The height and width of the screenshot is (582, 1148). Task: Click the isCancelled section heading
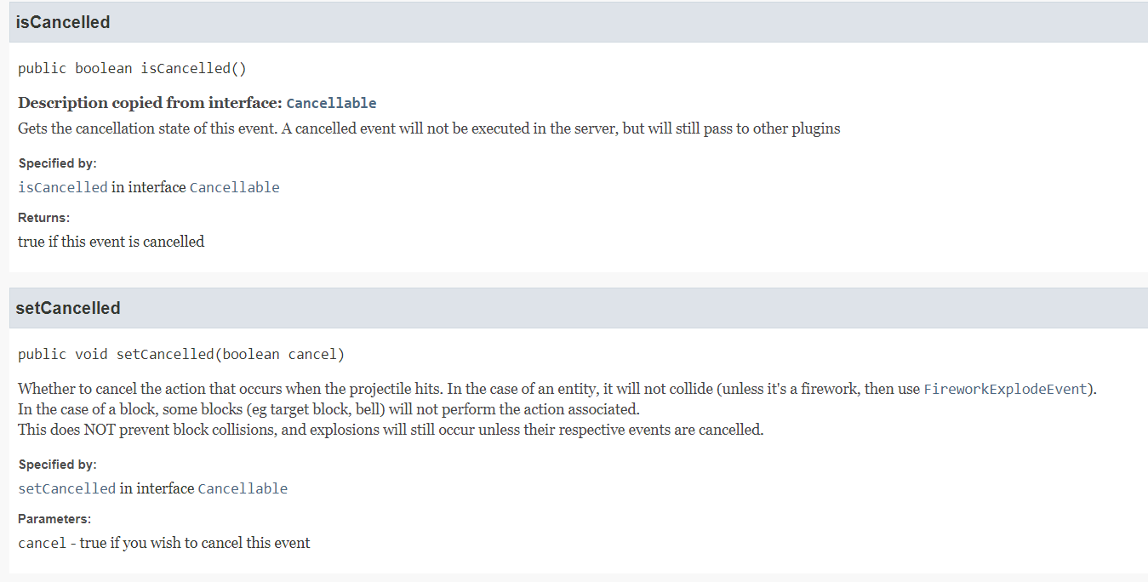tap(63, 22)
